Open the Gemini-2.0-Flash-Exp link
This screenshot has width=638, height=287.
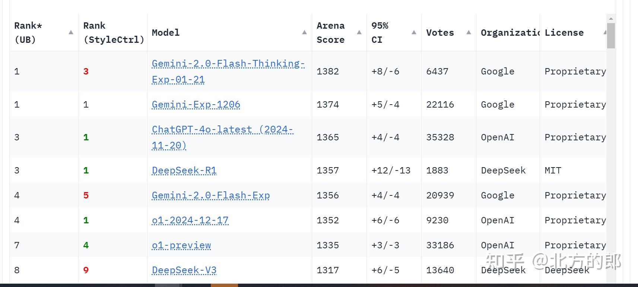(211, 195)
